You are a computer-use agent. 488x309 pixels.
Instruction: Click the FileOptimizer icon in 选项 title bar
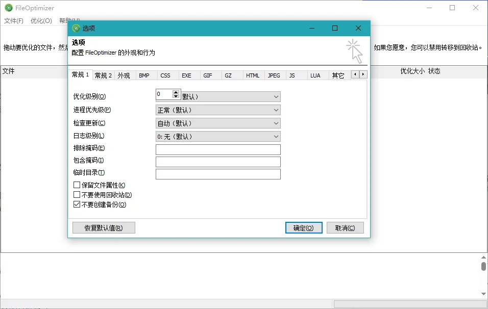point(76,28)
